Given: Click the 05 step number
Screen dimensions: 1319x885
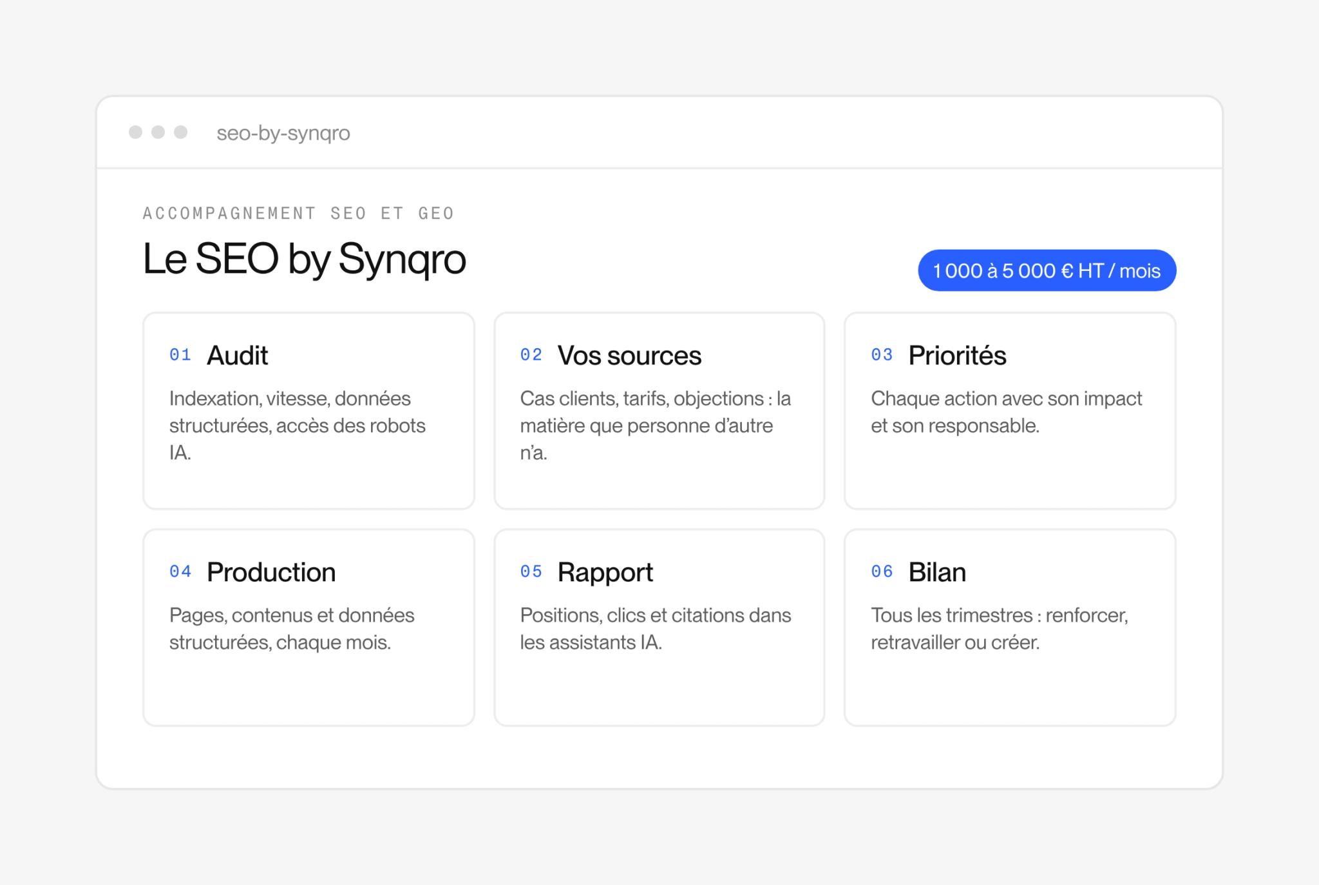Looking at the screenshot, I should coord(531,572).
